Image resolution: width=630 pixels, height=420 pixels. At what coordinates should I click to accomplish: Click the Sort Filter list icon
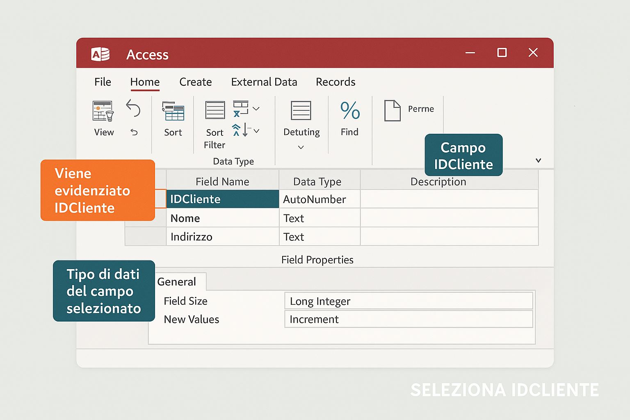coord(215,110)
